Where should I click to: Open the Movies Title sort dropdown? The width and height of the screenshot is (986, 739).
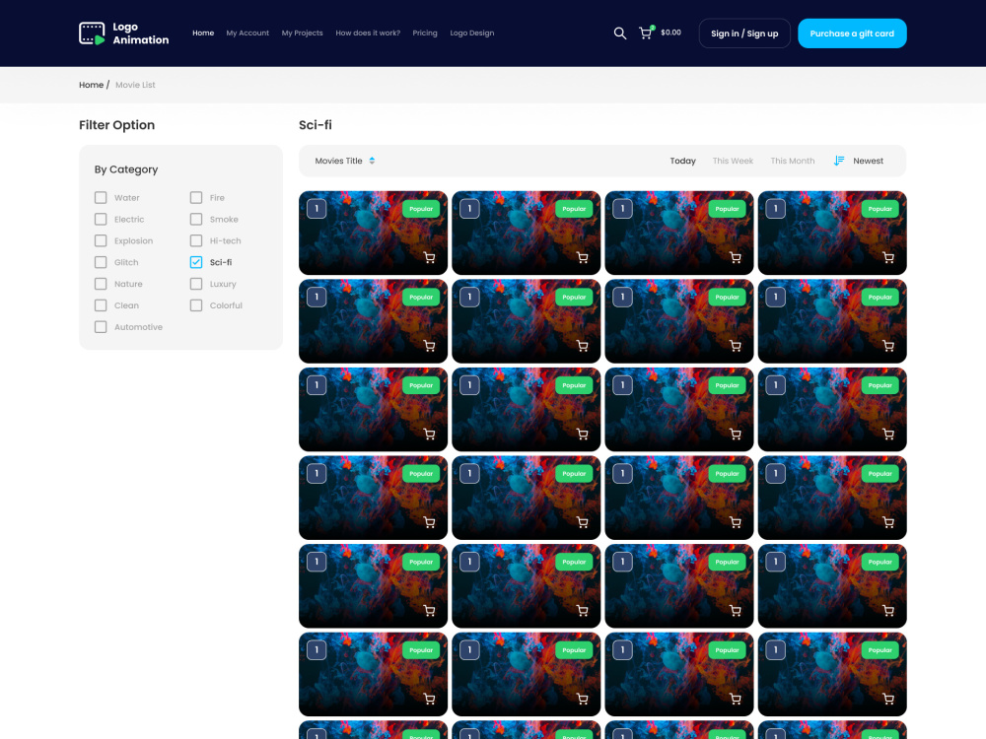(345, 161)
